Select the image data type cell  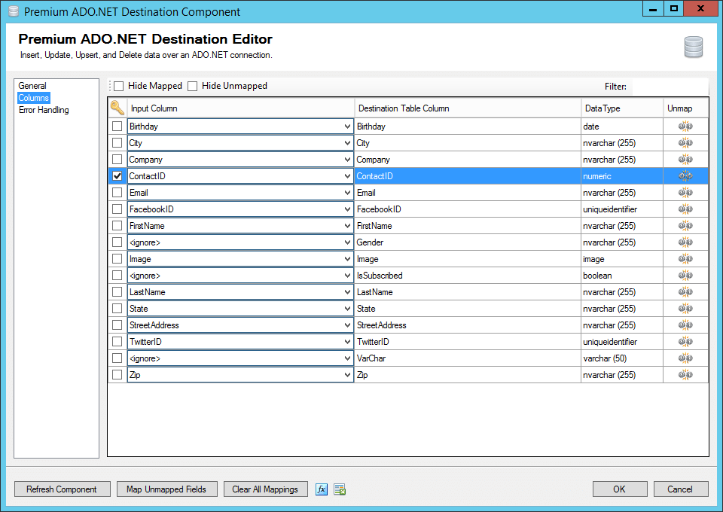tap(622, 259)
